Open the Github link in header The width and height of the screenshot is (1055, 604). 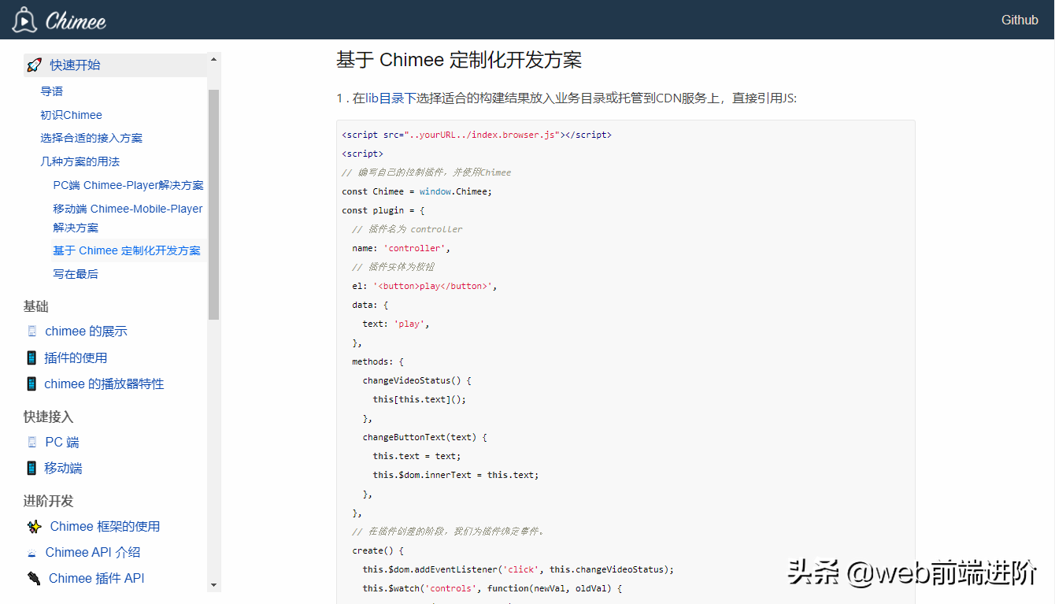[x=1020, y=20]
